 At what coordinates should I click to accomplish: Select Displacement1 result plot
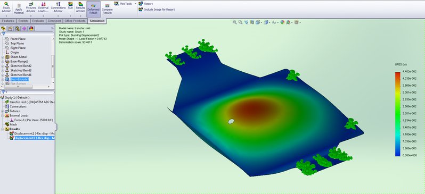(x=32, y=133)
